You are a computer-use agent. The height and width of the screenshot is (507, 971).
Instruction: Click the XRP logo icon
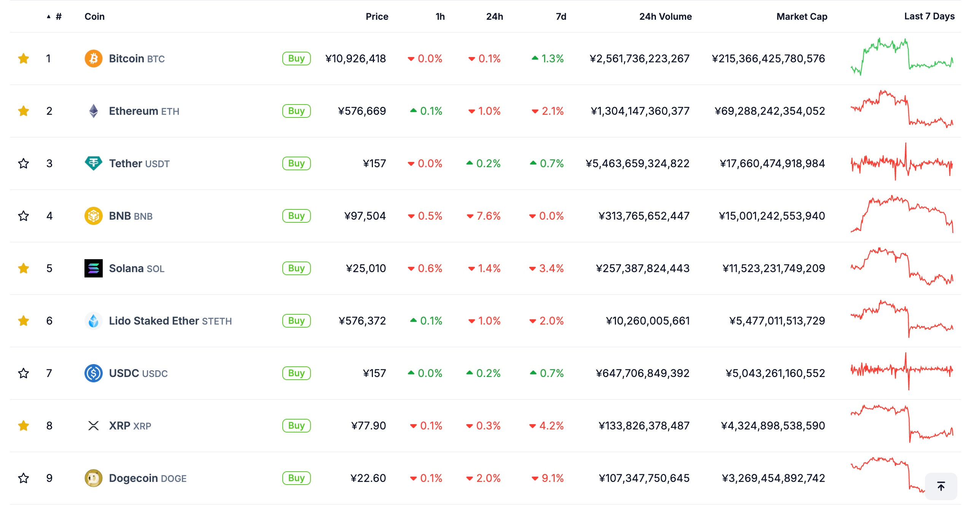click(93, 426)
